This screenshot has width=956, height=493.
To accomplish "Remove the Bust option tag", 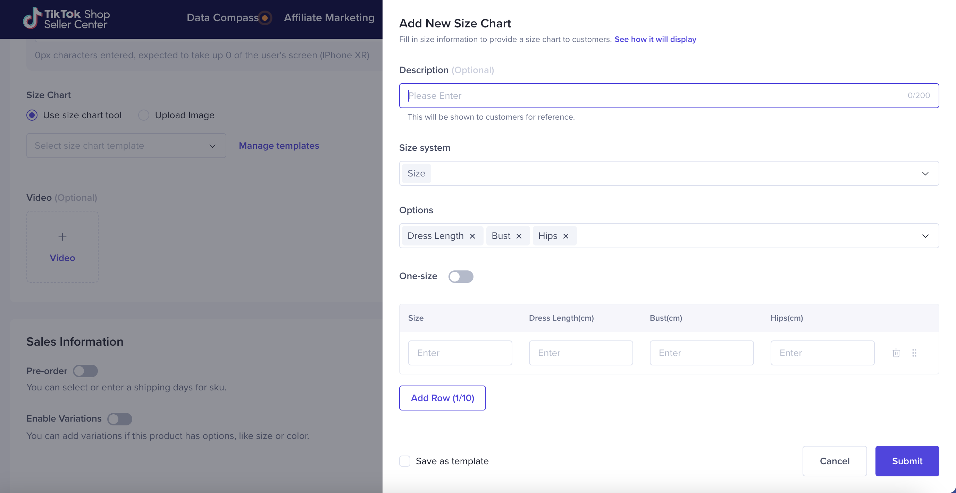I will click(x=519, y=236).
